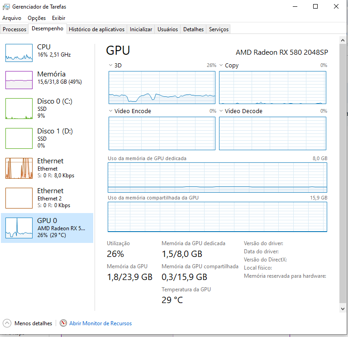Open the Video Decode engine dropdown
This screenshot has width=348, height=337.
[x=221, y=111]
